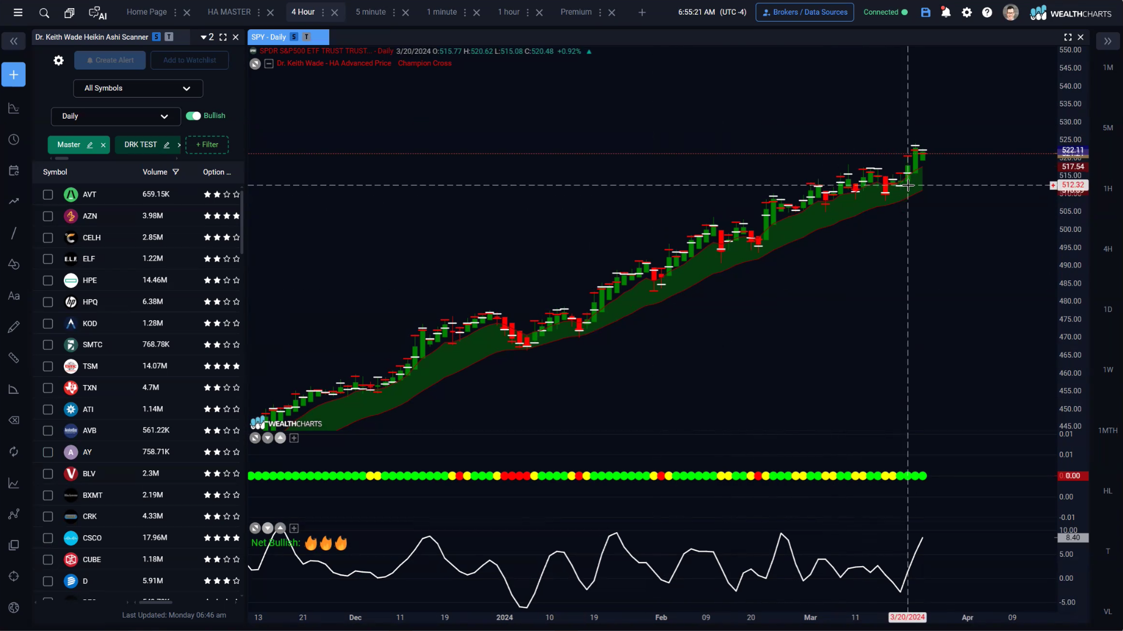Select the ruler measure tool in sidebar
The width and height of the screenshot is (1123, 631).
pos(13,358)
